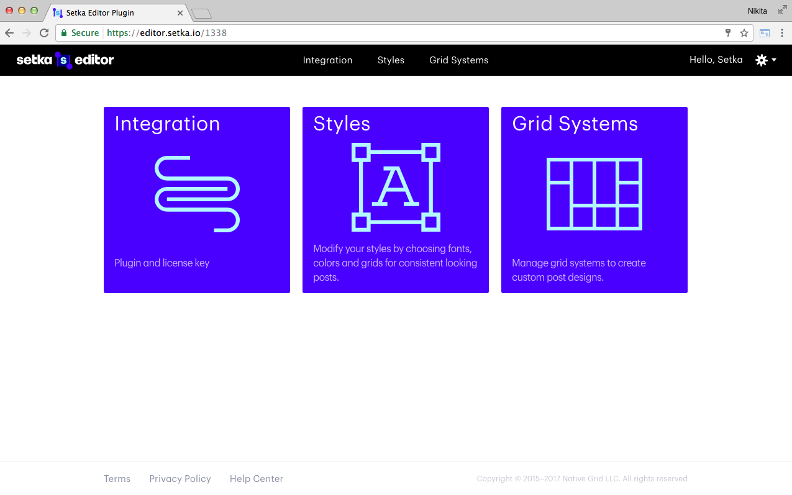This screenshot has width=792, height=495.
Task: View site security info via the lock icon
Action: point(64,33)
